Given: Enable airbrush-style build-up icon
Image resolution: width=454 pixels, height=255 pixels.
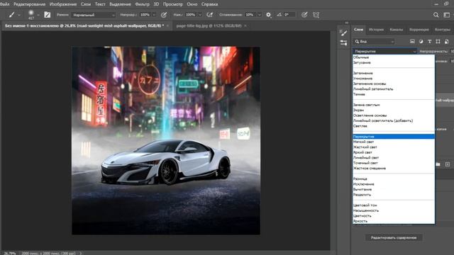Looking at the screenshot, I should coord(210,15).
